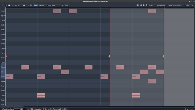Click the zoom out icon

click(144, 5)
